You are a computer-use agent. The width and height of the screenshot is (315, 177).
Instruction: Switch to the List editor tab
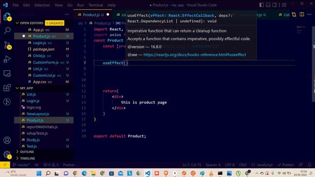coord(284,15)
